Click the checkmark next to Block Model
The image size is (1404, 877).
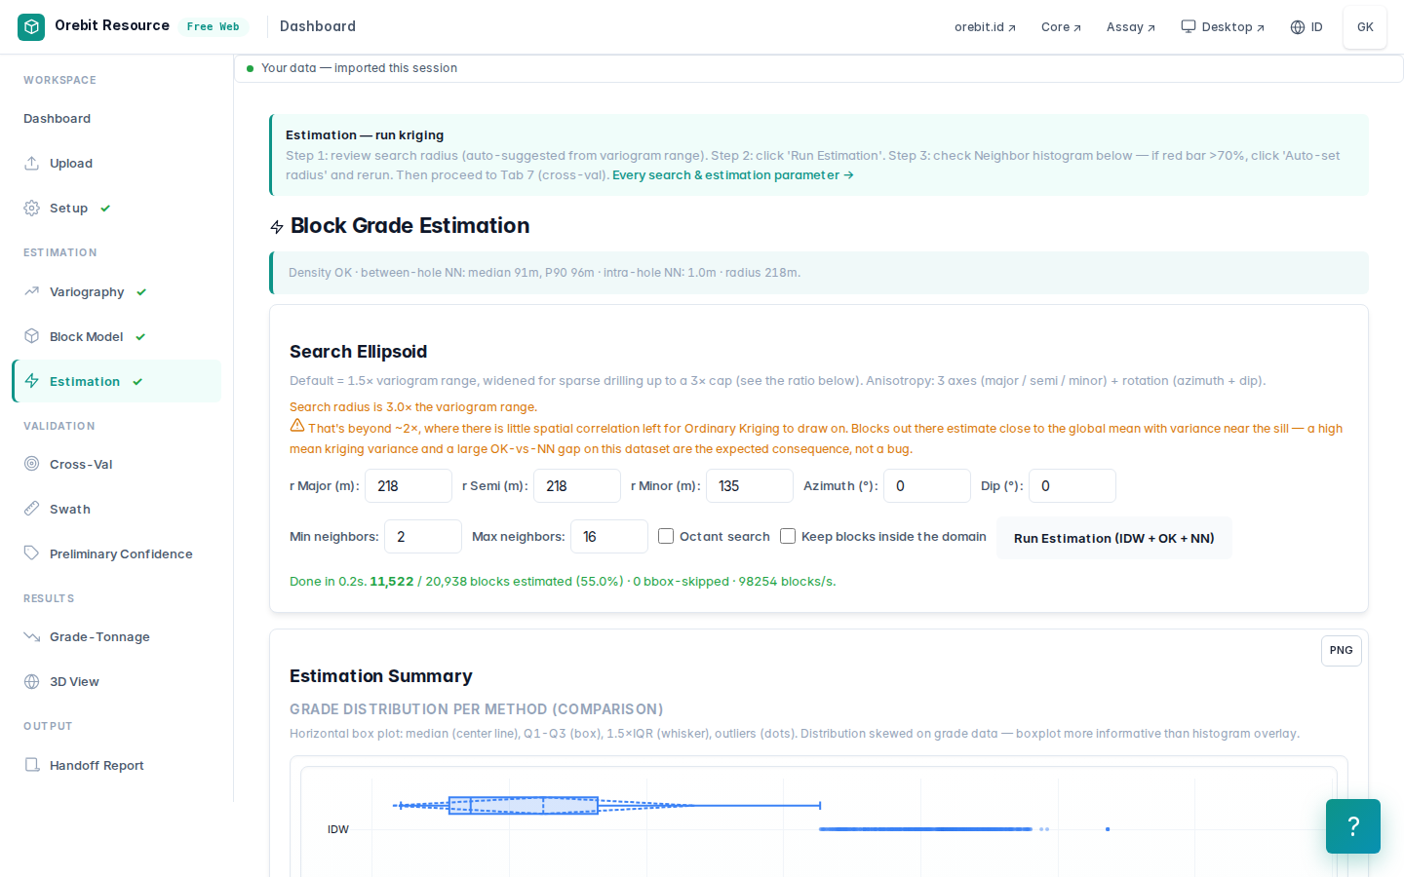click(x=140, y=336)
